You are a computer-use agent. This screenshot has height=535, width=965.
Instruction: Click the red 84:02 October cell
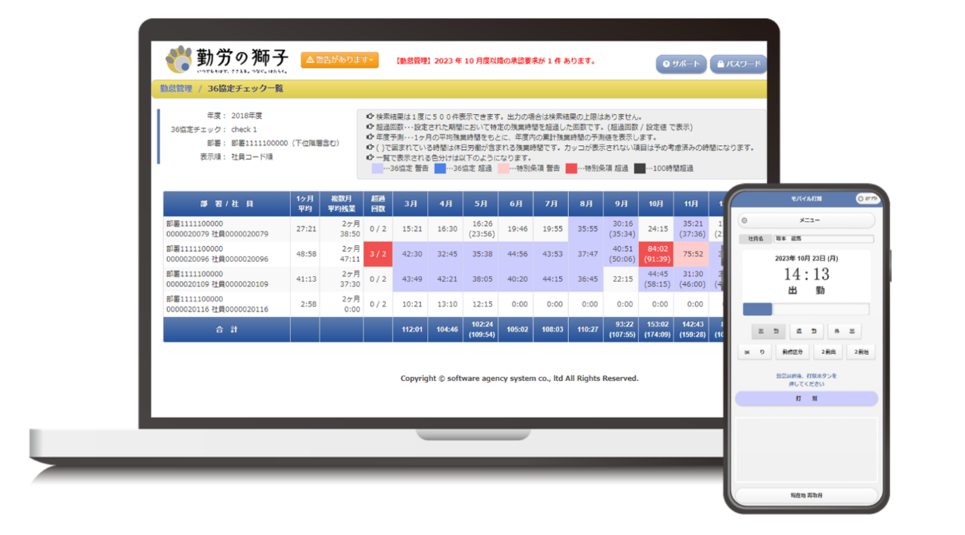point(656,254)
